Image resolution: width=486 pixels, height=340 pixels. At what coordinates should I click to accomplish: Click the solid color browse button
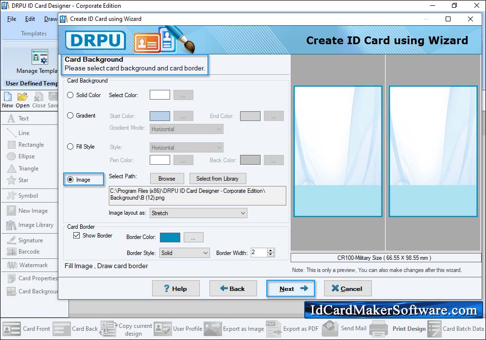(x=184, y=95)
